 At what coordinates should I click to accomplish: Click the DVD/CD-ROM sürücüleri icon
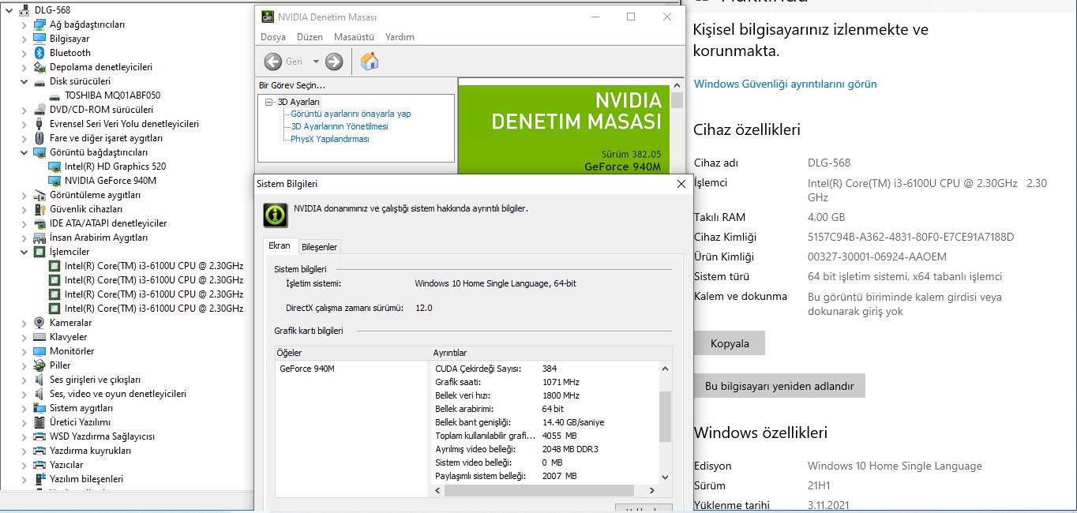tap(39, 110)
